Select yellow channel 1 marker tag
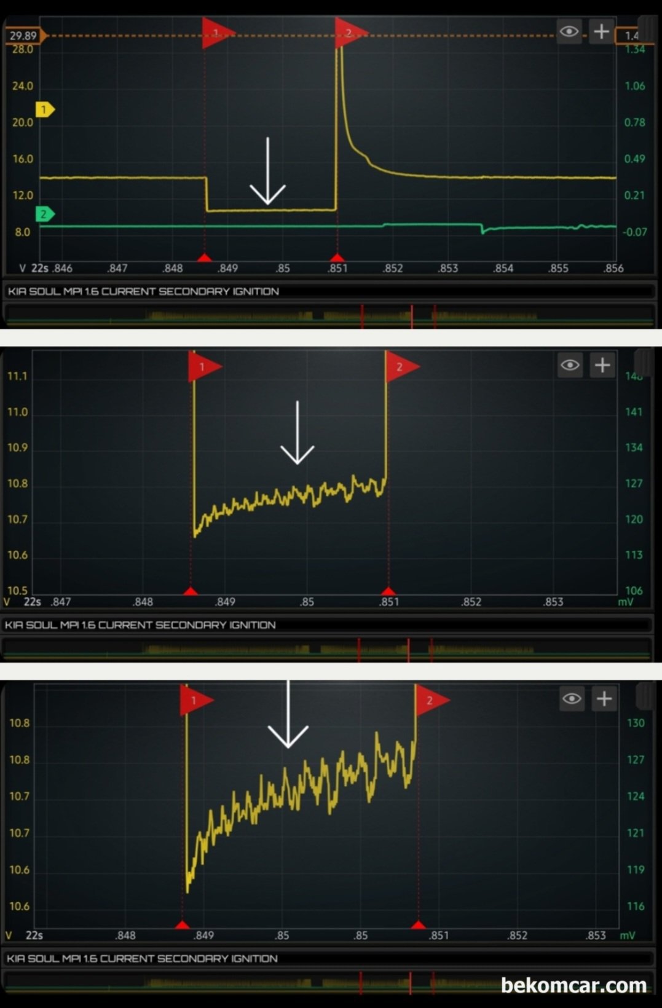This screenshot has height=1008, width=662. tap(45, 109)
